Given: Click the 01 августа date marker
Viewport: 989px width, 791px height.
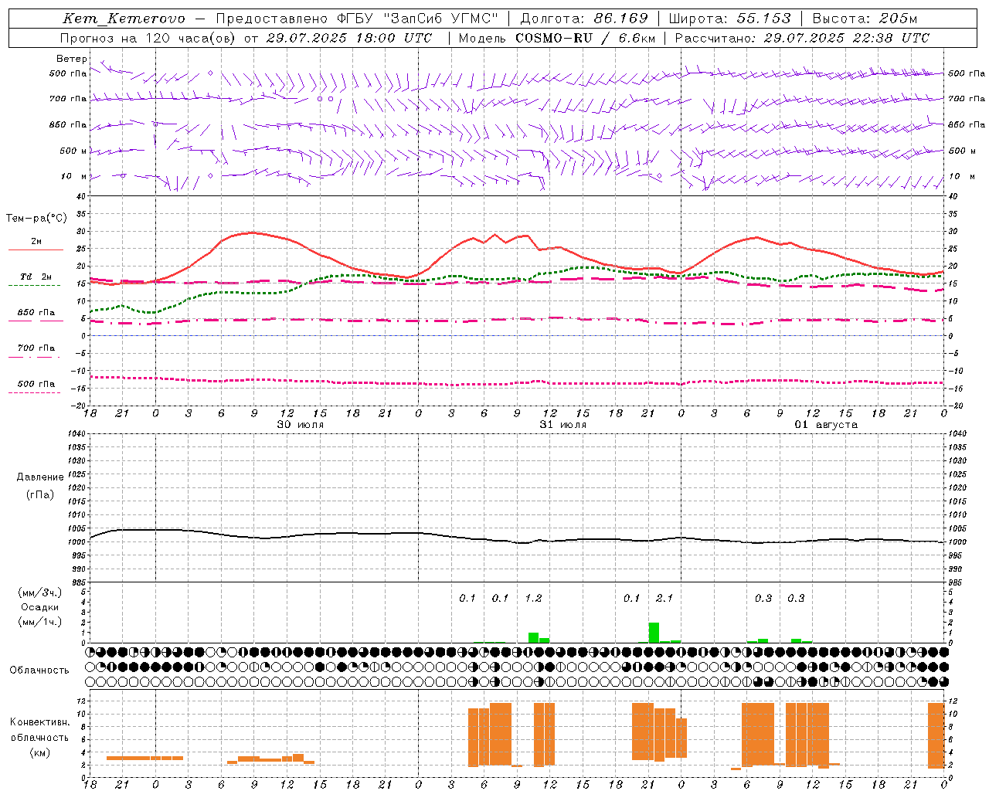Looking at the screenshot, I should 826,425.
